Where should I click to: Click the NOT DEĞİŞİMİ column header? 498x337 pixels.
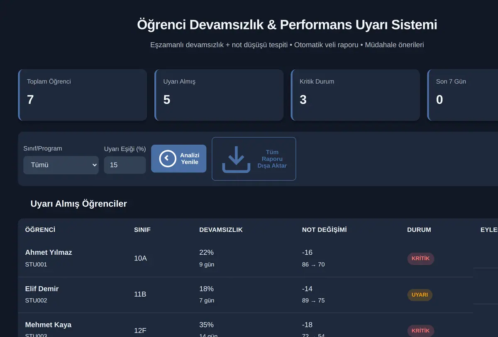(x=325, y=230)
